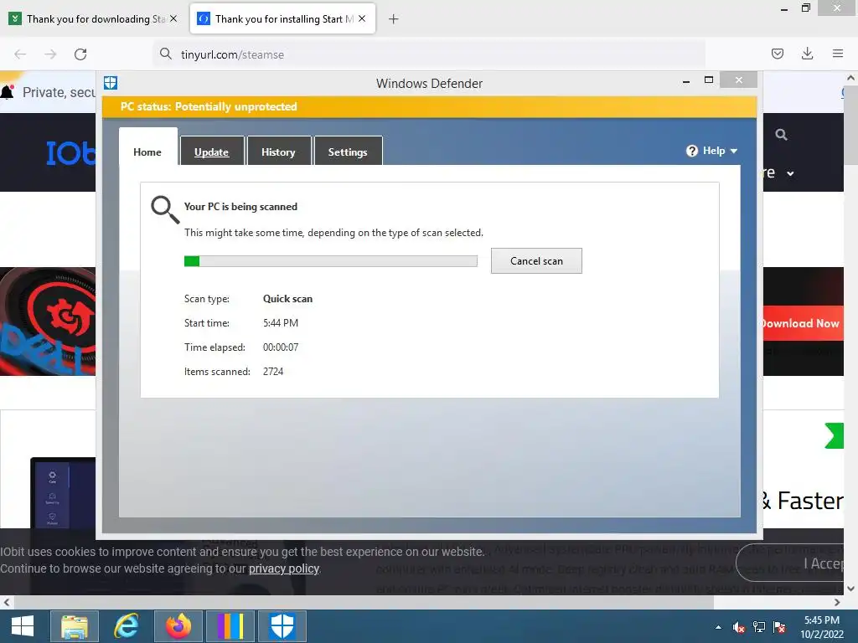The image size is (858, 643).
Task: Click the notification bell icon on the webpage
Action: [7, 91]
